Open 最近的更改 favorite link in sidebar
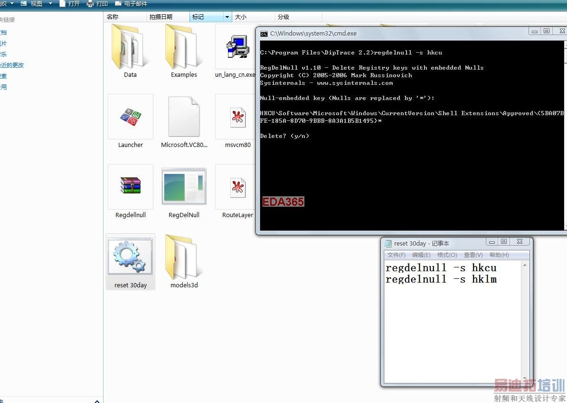The width and height of the screenshot is (567, 403). point(12,65)
